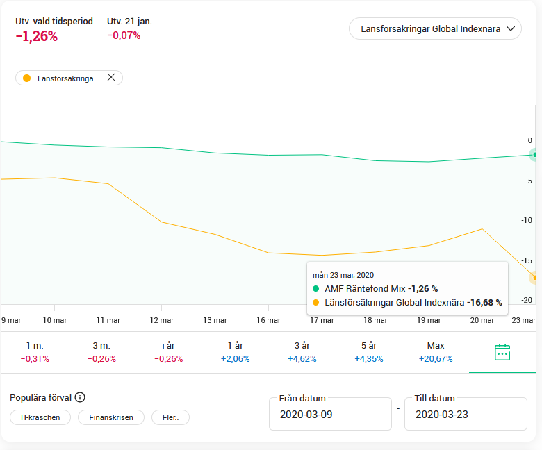This screenshot has height=450, width=542.
Task: Select the 1 m. period tab
Action: pos(34,352)
